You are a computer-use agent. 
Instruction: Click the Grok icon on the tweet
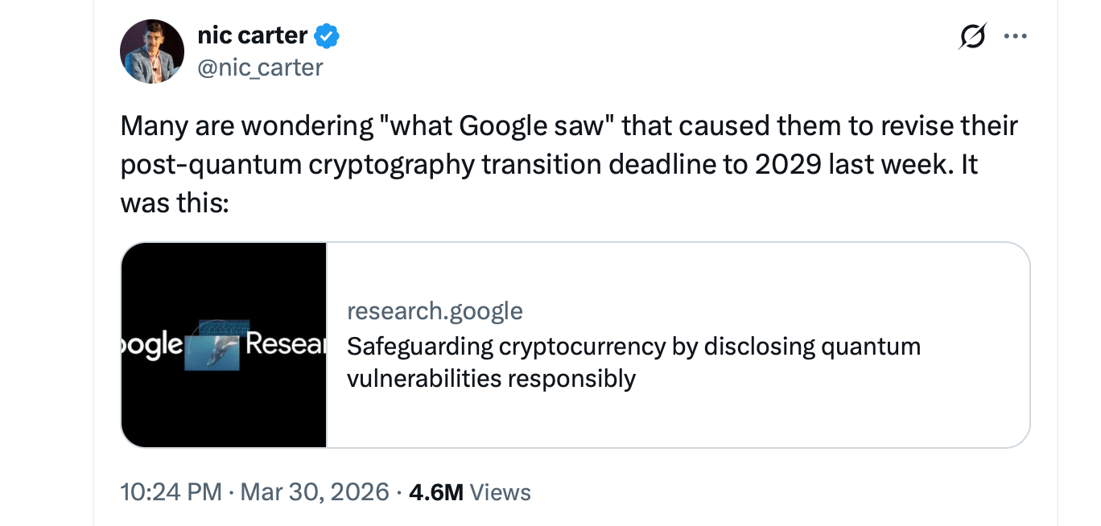971,36
